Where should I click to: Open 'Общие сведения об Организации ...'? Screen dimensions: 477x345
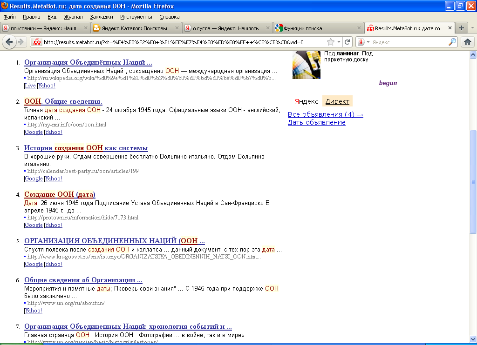tap(83, 280)
